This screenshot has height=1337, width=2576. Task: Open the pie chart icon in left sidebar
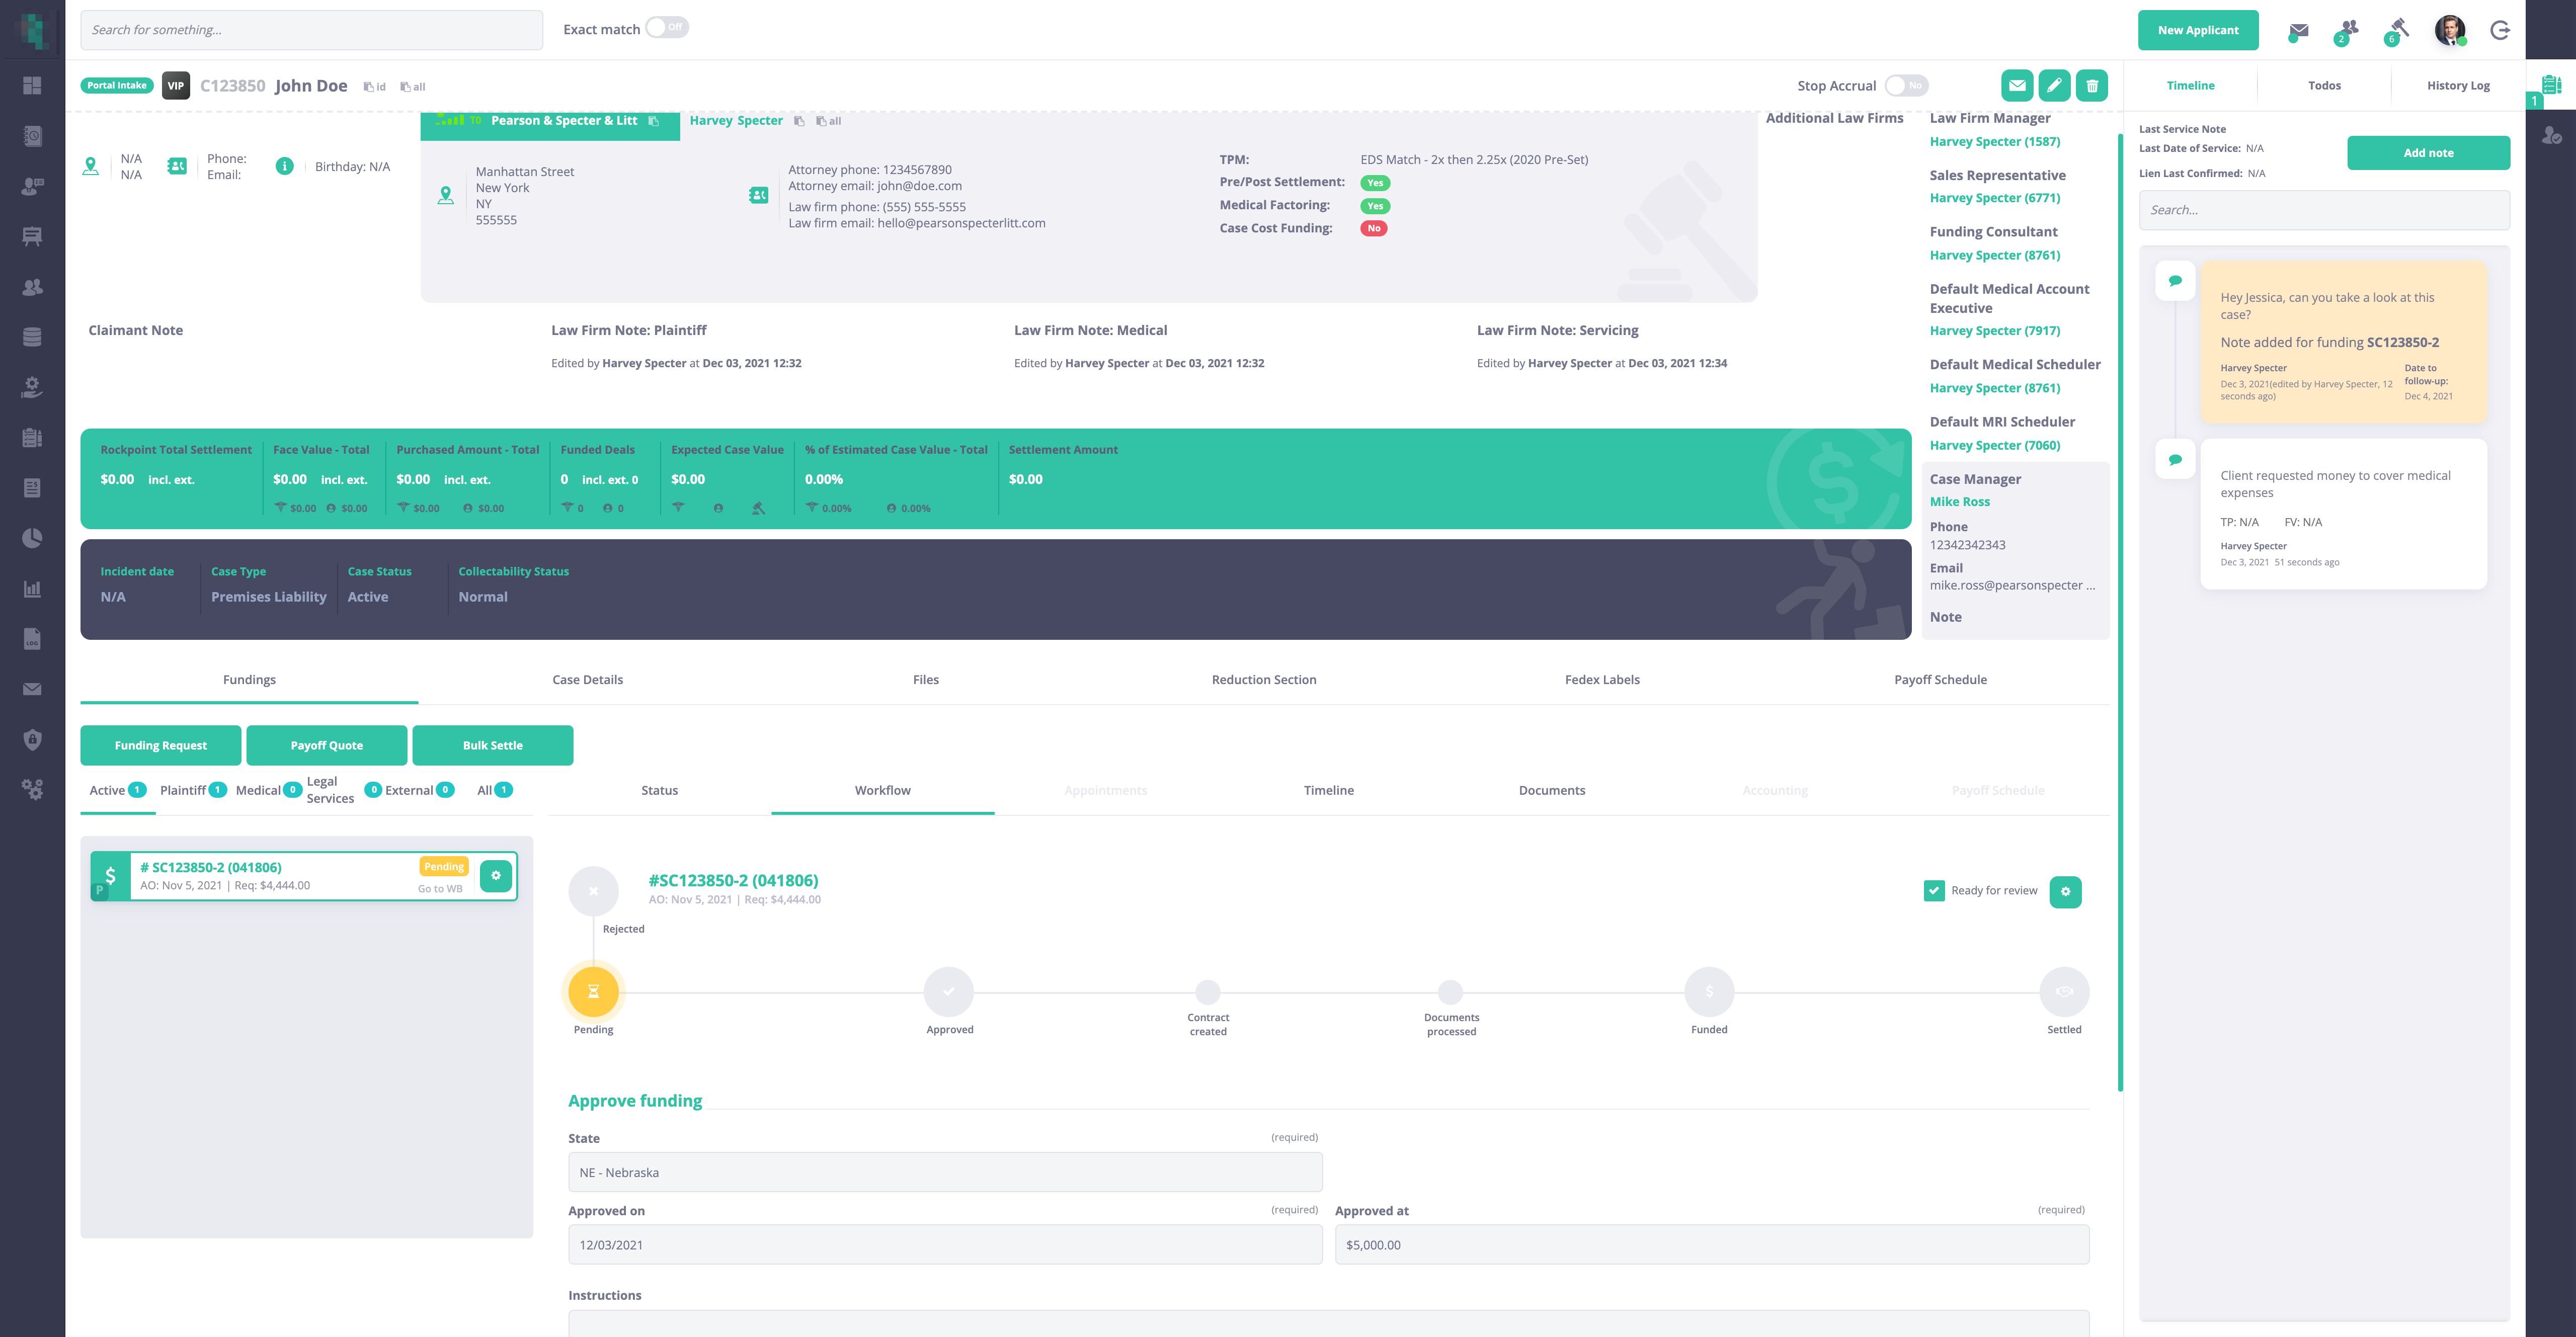pos(33,537)
